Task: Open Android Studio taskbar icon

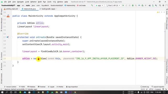Action: (52, 92)
